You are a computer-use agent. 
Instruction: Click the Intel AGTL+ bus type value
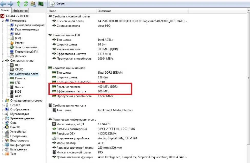click(106, 40)
